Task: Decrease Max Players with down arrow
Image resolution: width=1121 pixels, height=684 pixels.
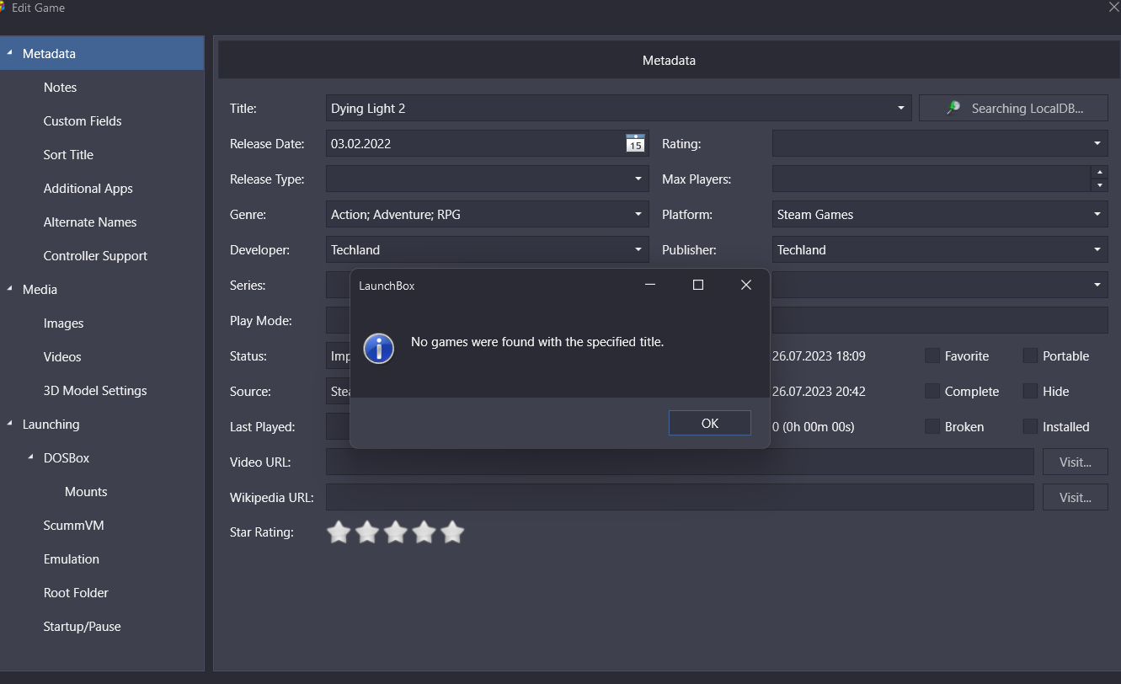Action: pos(1099,185)
